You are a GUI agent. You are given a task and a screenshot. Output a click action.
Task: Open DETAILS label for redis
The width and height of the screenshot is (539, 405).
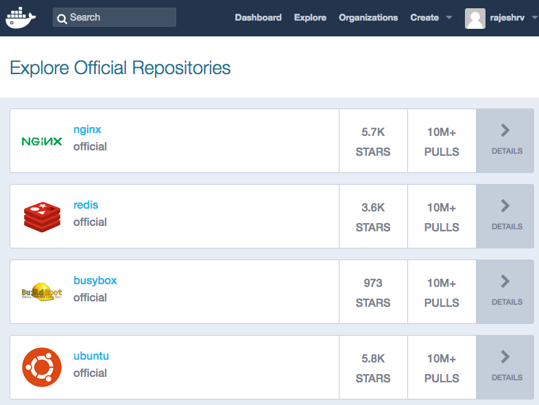pyautogui.click(x=507, y=227)
